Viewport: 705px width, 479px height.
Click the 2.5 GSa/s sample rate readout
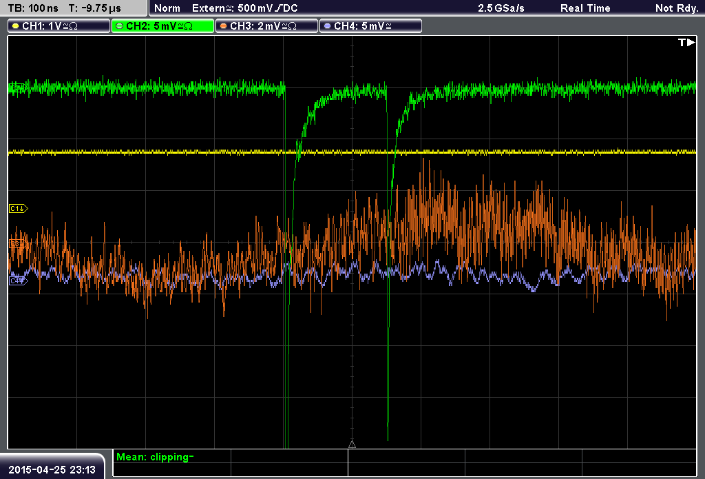coord(501,8)
